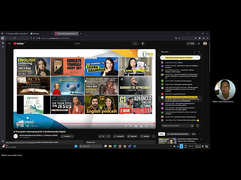This screenshot has height=180, width=241.
Task: Click Mario Luis Avila Perez participant avatar
Action: 225,90
